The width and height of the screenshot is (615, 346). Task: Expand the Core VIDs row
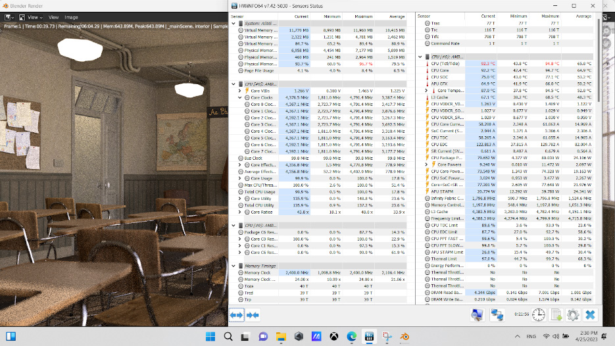[239, 91]
